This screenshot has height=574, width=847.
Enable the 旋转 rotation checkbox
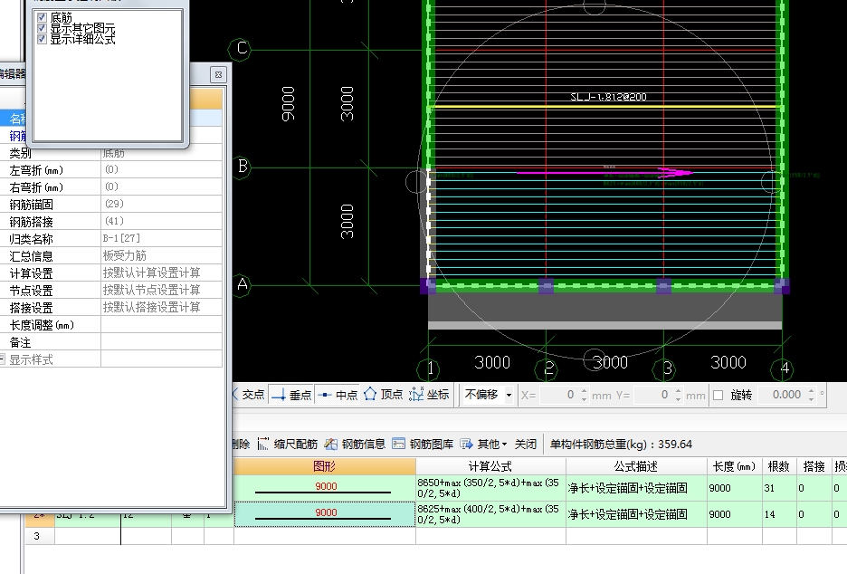[718, 395]
